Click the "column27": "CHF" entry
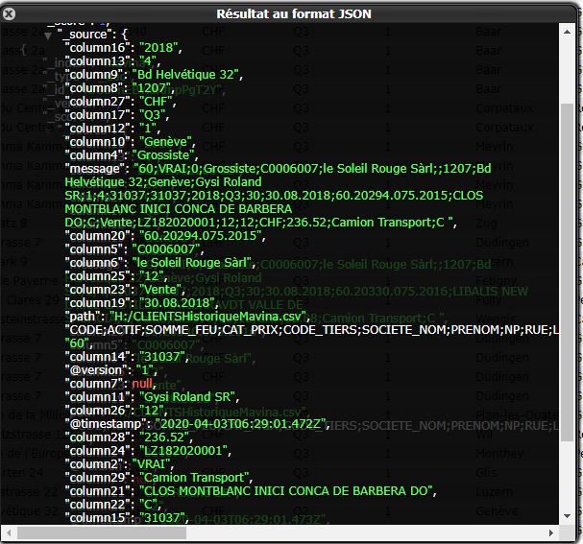Screen dimensions: 583x544 [x=120, y=102]
